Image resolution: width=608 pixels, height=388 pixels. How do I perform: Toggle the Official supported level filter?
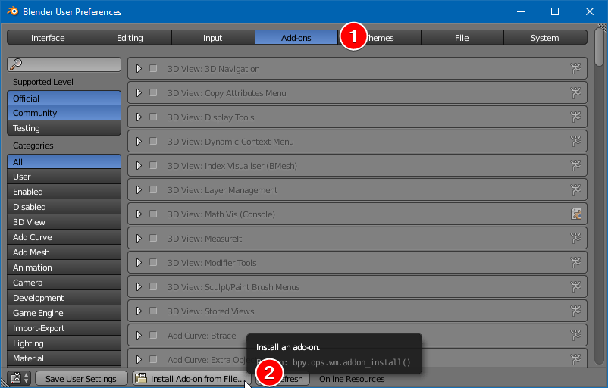64,98
